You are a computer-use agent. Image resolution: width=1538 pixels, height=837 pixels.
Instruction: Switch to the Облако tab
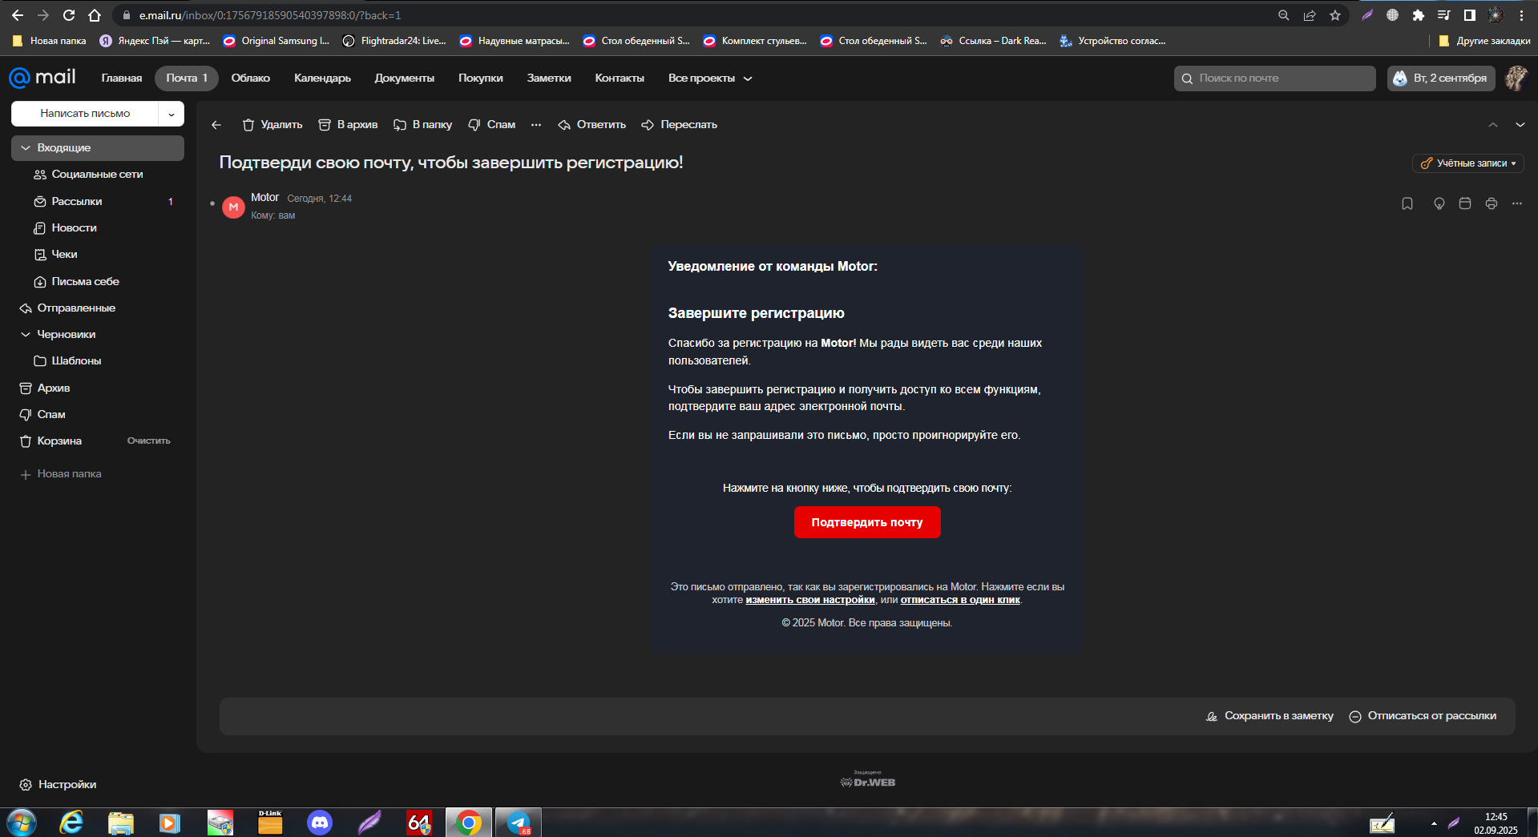click(250, 78)
